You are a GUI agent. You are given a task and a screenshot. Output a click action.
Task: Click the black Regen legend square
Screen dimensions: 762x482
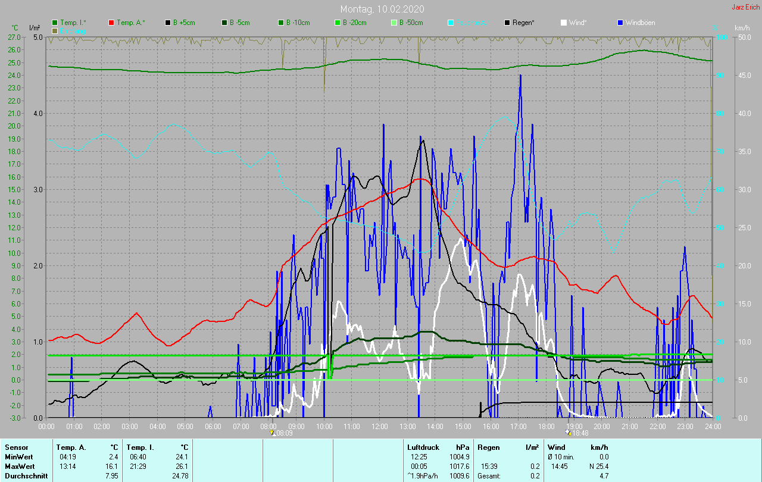507,23
